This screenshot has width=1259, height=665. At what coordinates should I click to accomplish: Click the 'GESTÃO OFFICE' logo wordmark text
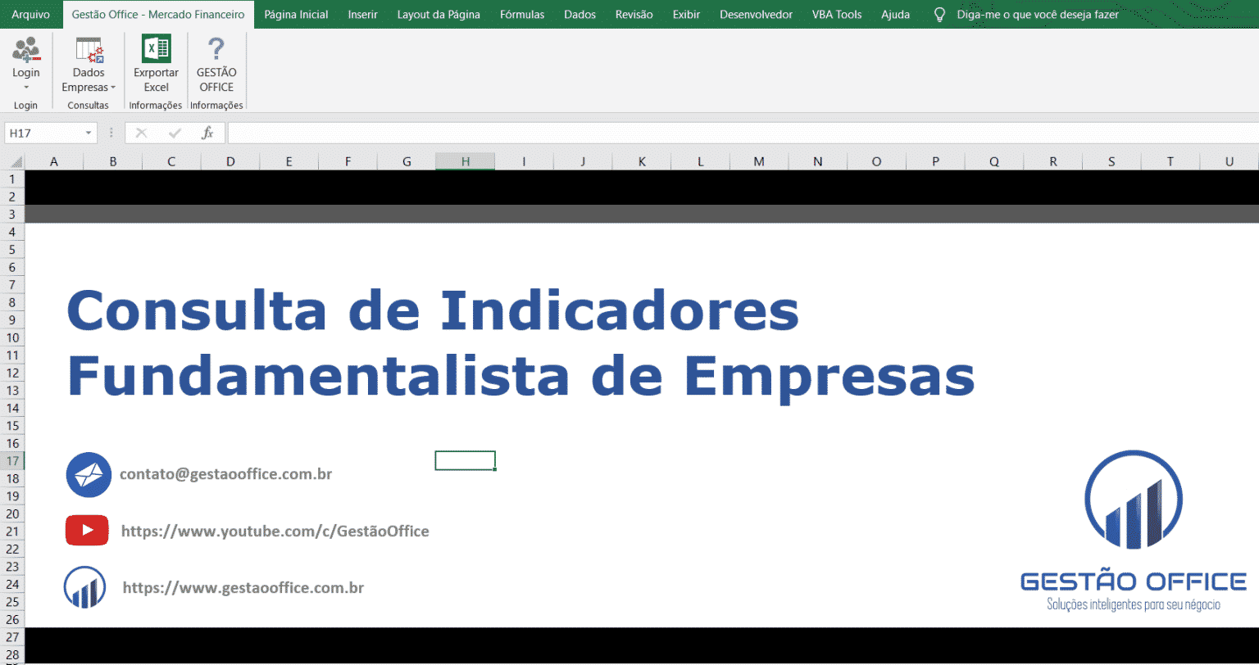1134,581
